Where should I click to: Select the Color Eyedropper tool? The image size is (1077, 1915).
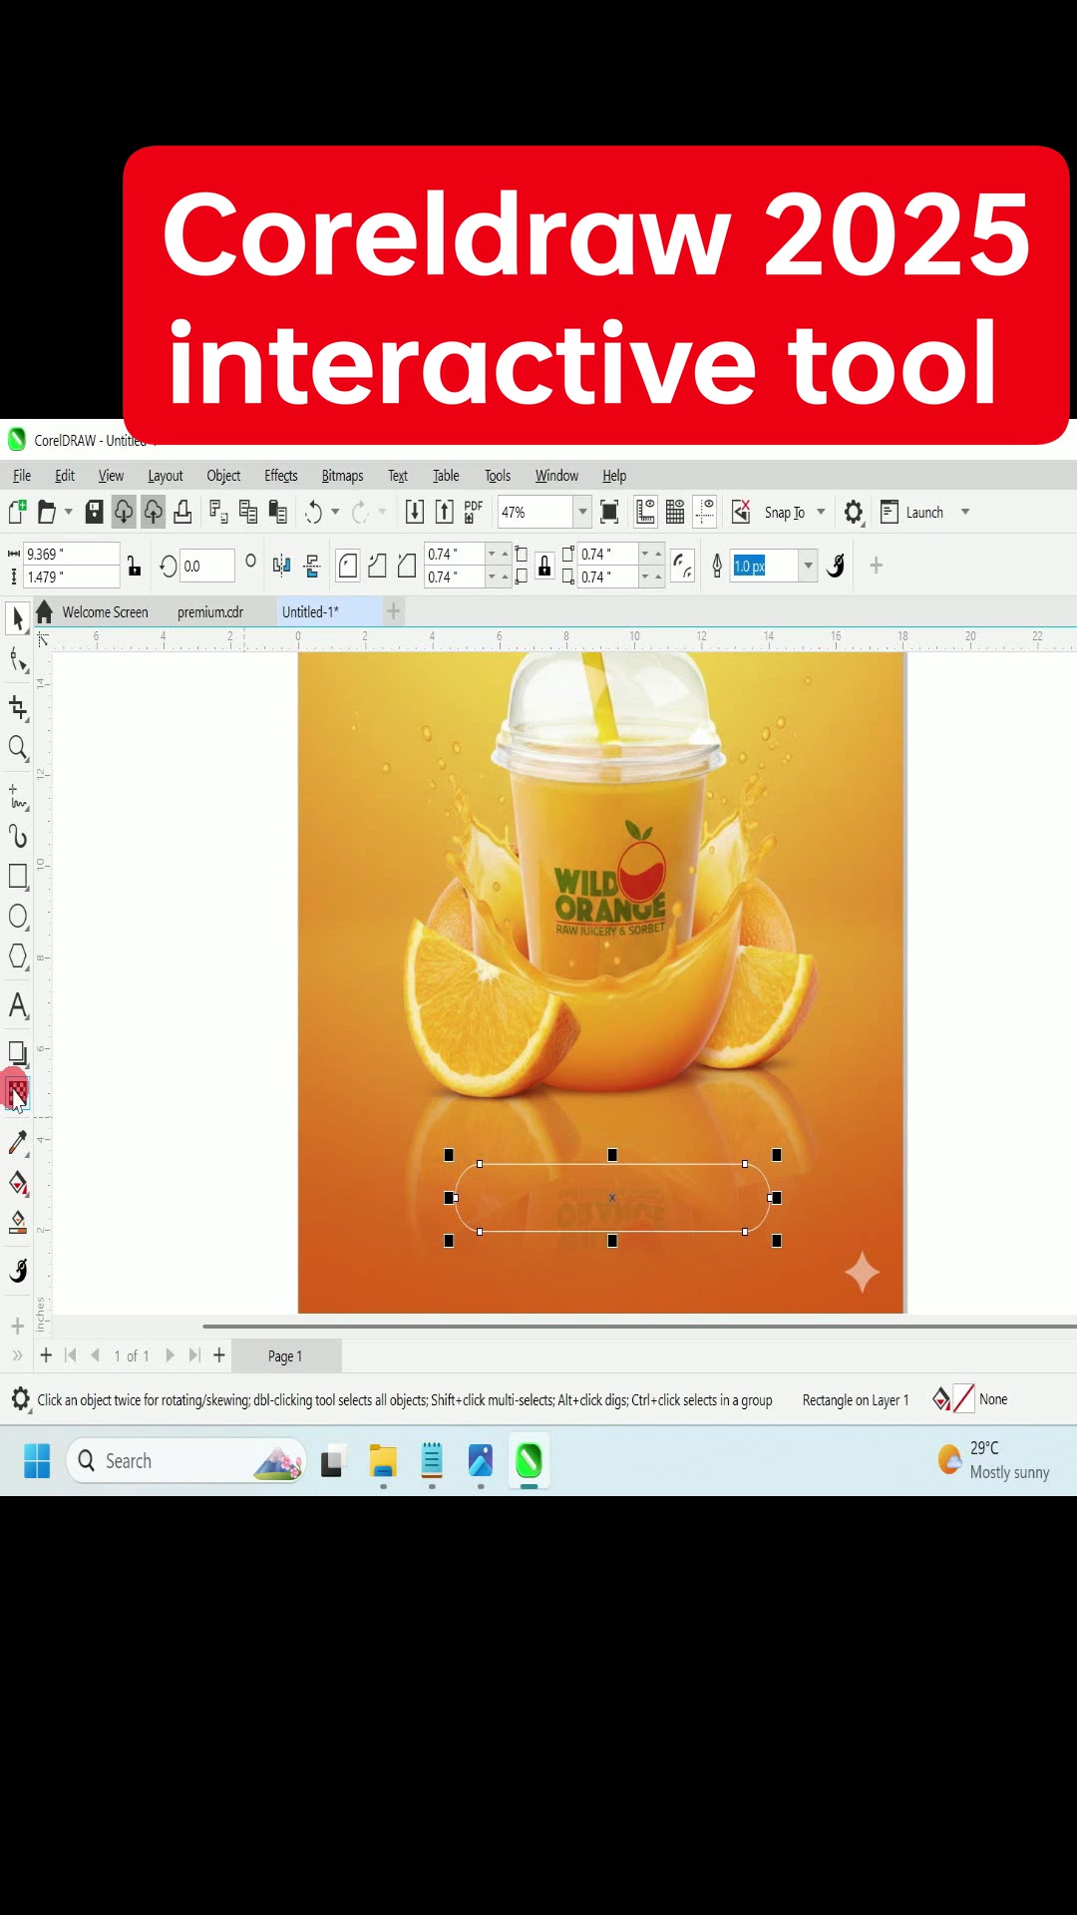(x=17, y=1143)
